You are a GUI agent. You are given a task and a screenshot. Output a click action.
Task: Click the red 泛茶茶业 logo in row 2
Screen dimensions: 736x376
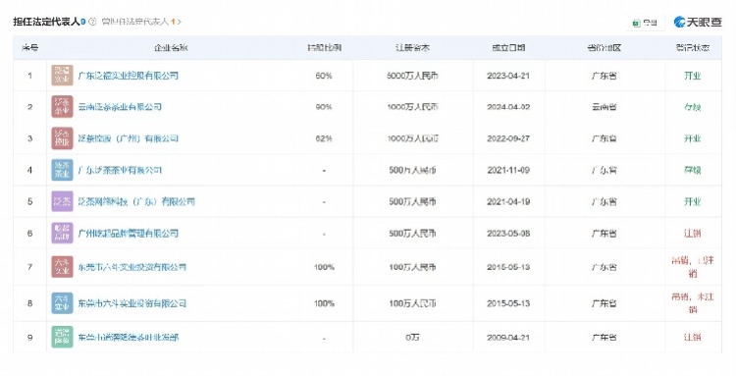pos(62,107)
